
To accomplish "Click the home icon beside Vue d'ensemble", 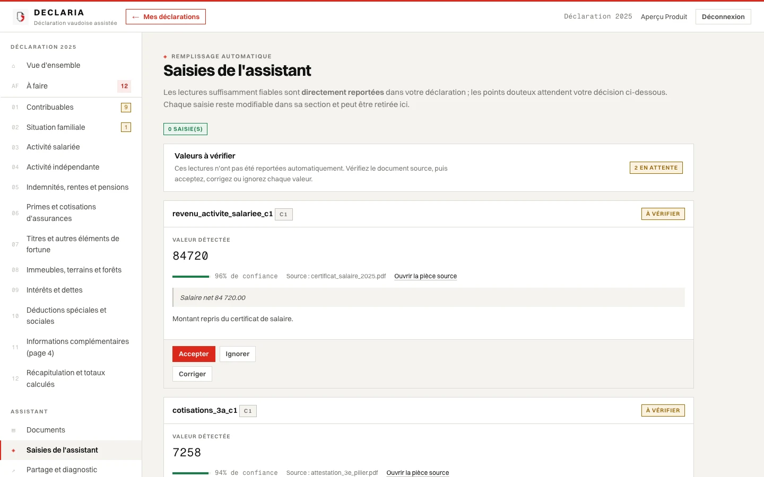I will point(14,66).
